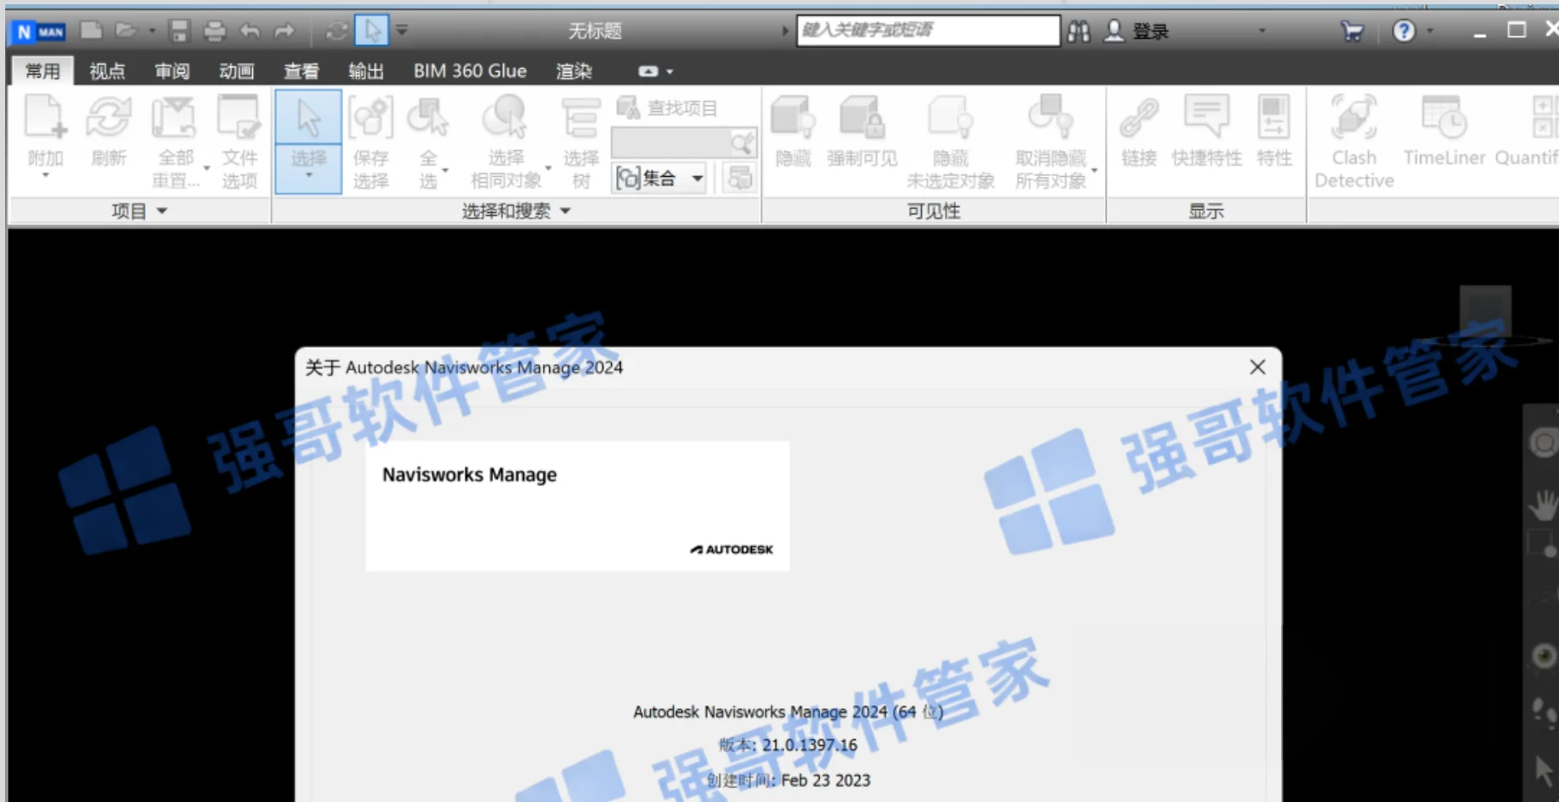Click 取消隐藏所有对象 (Unhide All) tool
Image resolution: width=1559 pixels, height=802 pixels.
[1051, 142]
